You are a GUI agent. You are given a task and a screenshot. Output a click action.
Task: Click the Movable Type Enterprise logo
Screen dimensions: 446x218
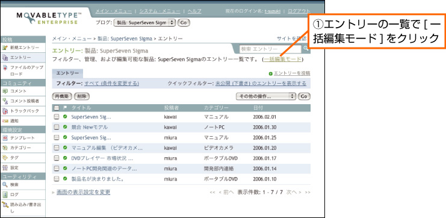[x=49, y=18]
